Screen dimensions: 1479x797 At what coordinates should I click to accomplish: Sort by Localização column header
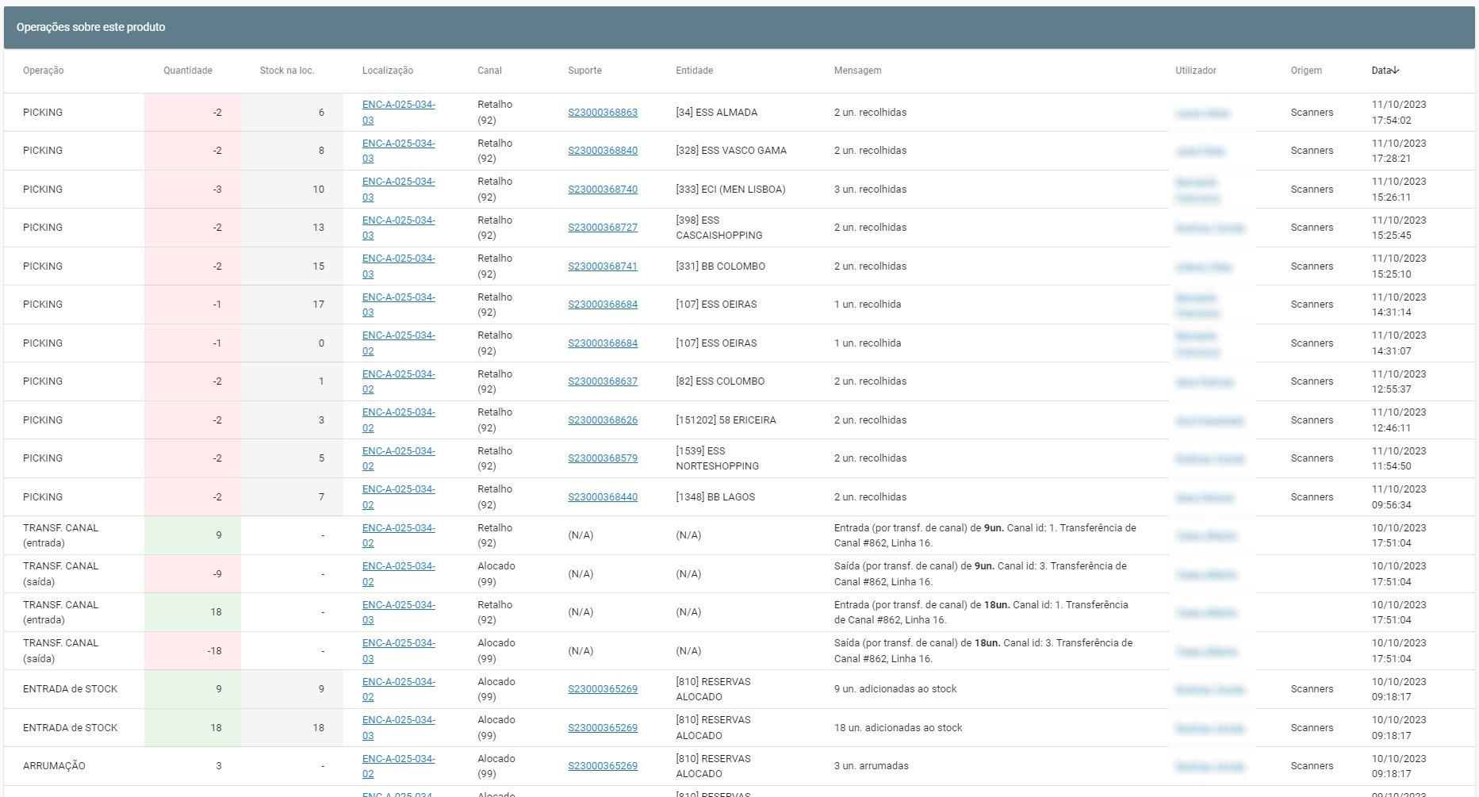tap(388, 71)
